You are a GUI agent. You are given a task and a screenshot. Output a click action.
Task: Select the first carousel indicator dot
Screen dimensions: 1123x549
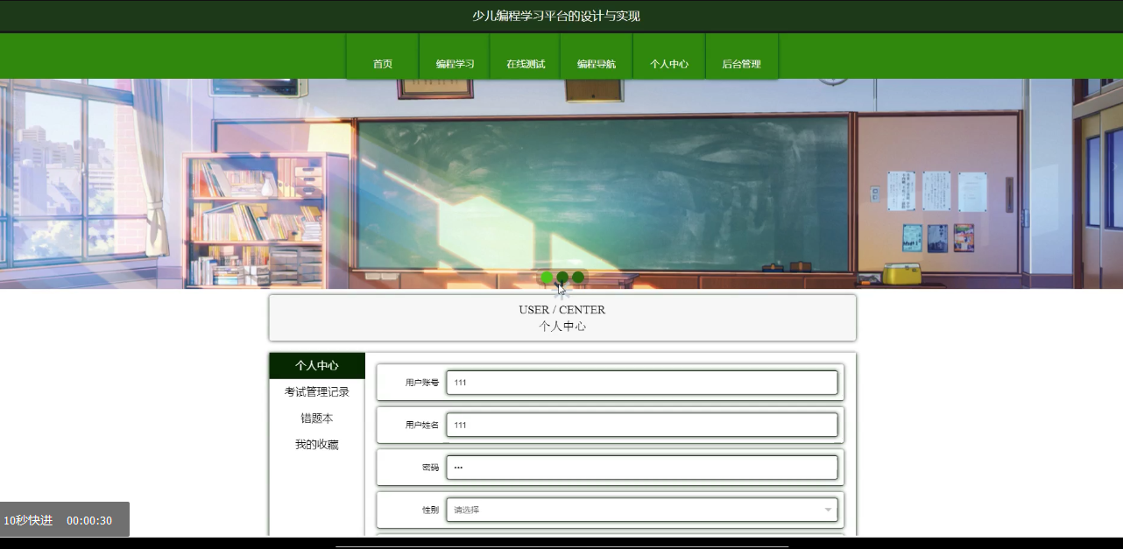pos(547,278)
